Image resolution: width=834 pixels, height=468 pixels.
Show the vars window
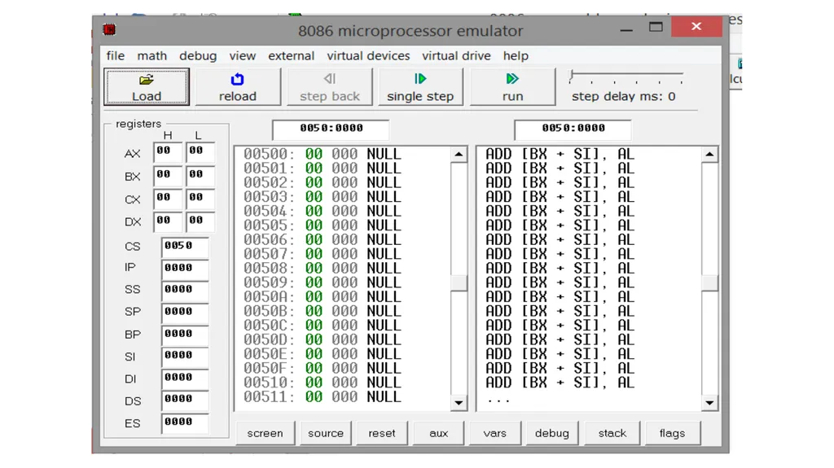click(494, 434)
